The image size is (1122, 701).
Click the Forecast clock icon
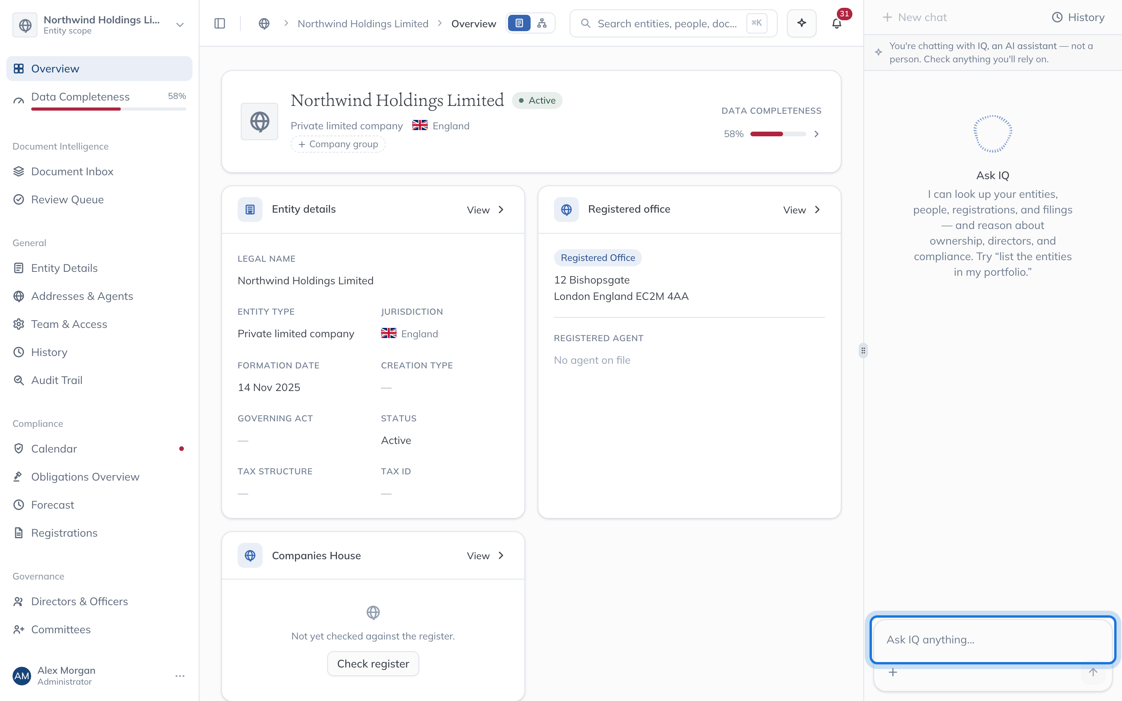coord(19,505)
